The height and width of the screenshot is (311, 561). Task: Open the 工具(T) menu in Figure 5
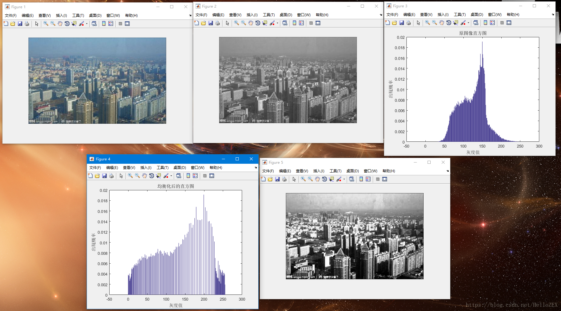[335, 171]
